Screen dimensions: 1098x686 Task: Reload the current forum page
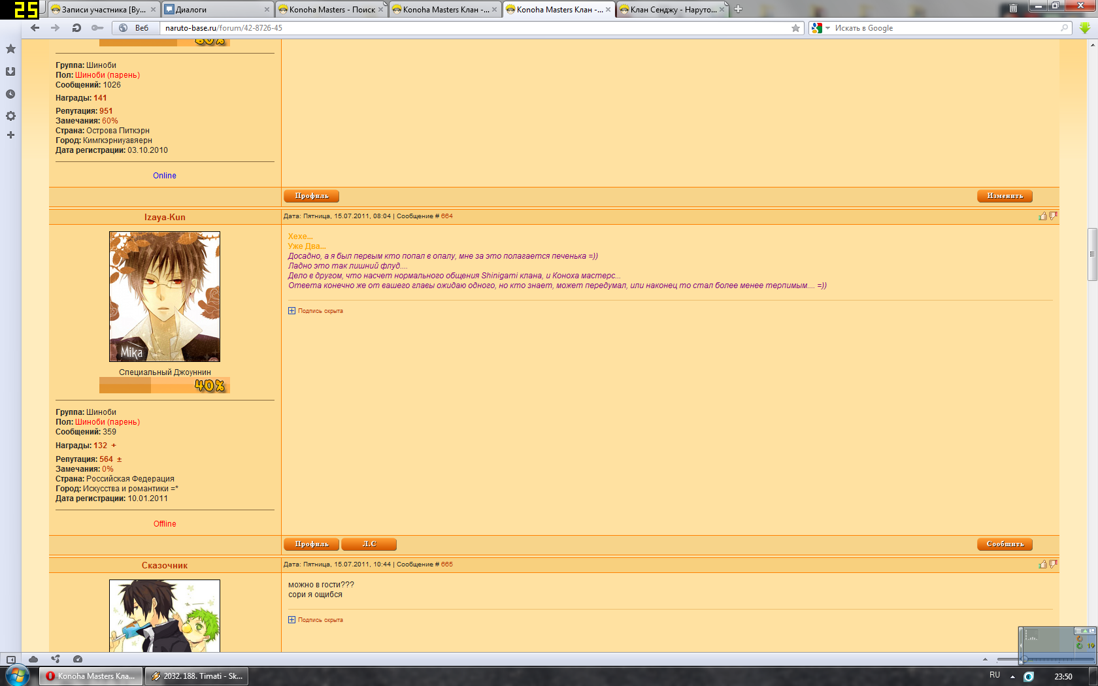[x=76, y=27]
